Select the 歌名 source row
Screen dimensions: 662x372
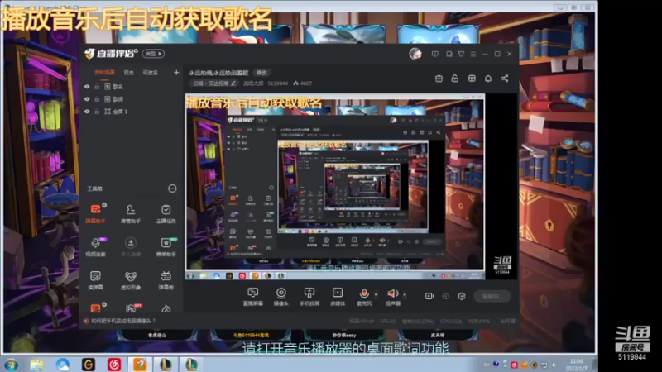pyautogui.click(x=132, y=87)
